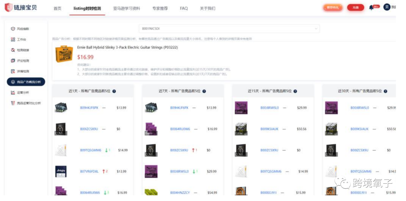Open B0064RU0W6 link in 近7天 column
Image resolution: width=406 pixels, height=201 pixels.
[x=180, y=129]
